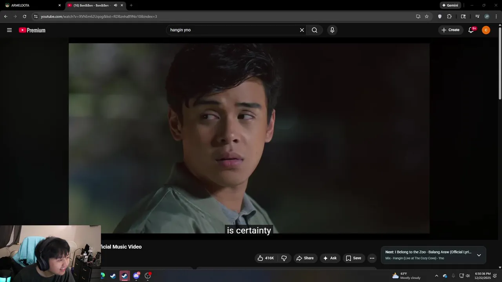Open the shield extension icon
This screenshot has width=502, height=282.
click(x=440, y=16)
